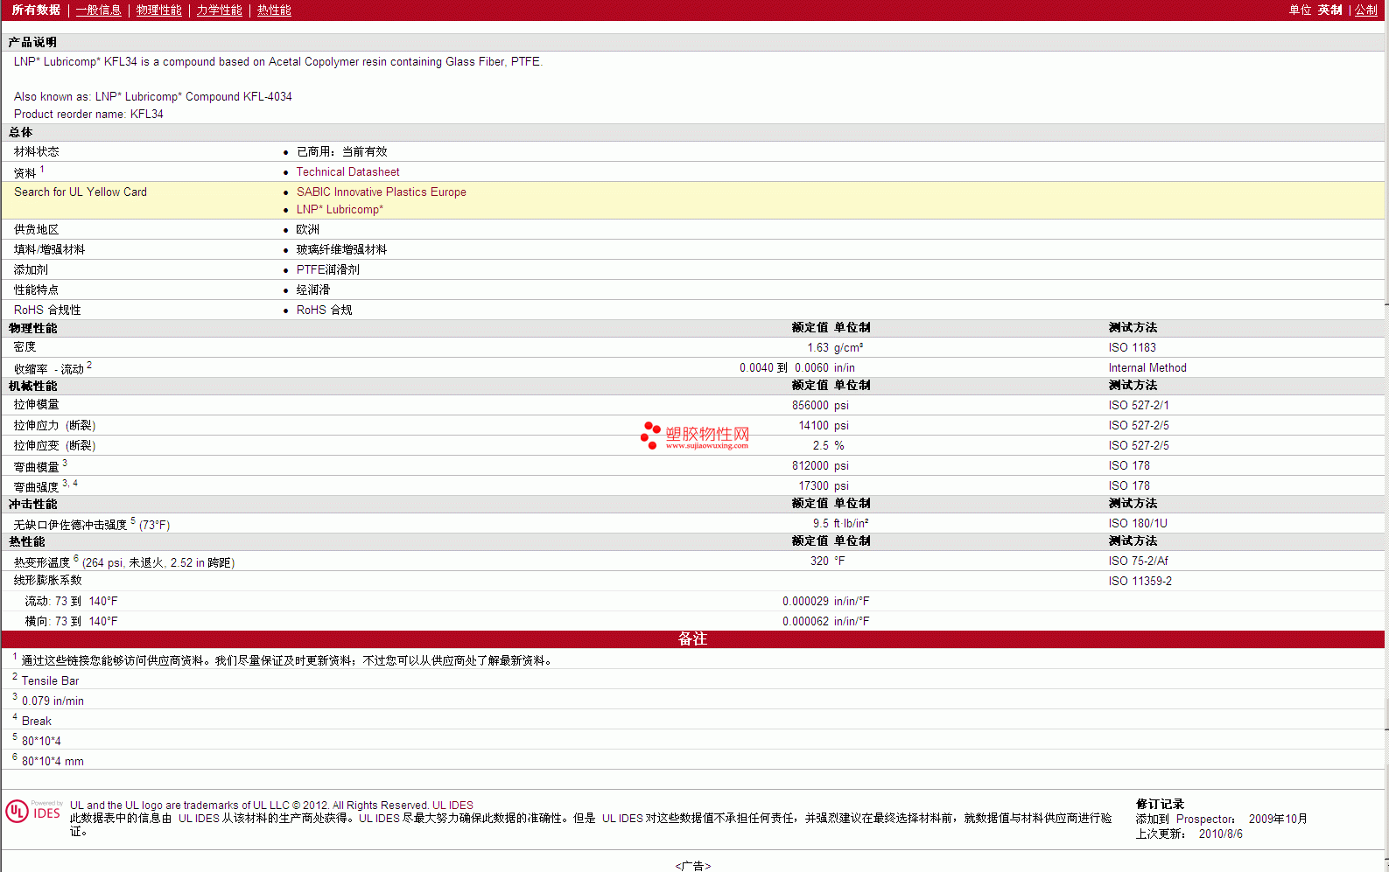Click the 机械性能 section header

pyautogui.click(x=32, y=387)
